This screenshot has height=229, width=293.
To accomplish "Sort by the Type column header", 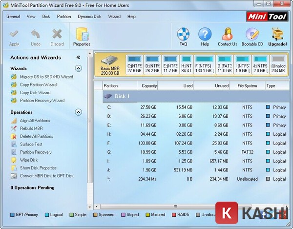I will (277, 86).
